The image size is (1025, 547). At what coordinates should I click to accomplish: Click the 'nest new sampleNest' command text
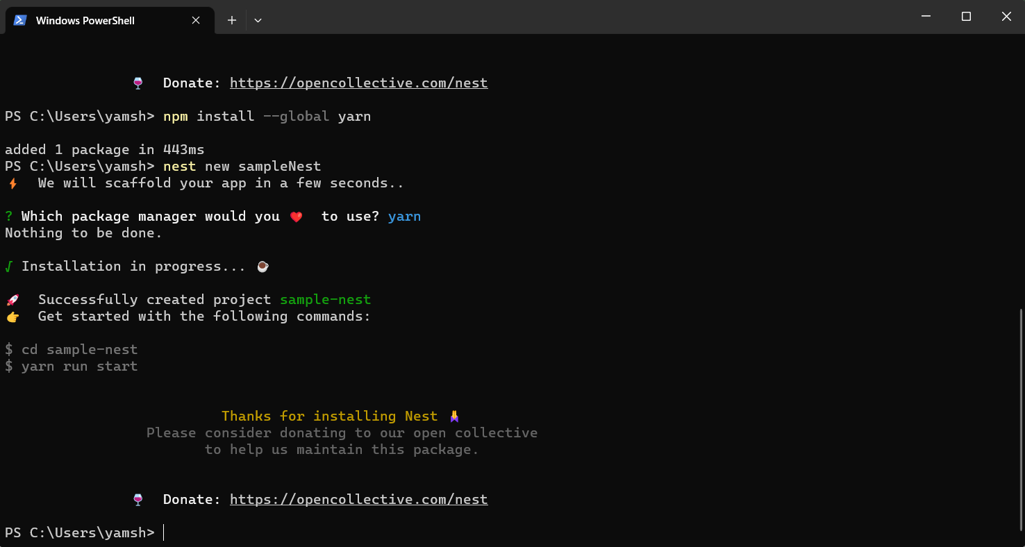(242, 166)
